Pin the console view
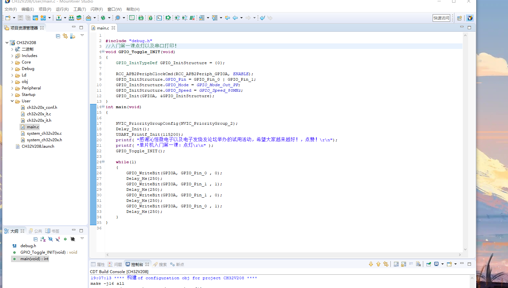Screen dimensions: 508x288 (x=429, y=264)
